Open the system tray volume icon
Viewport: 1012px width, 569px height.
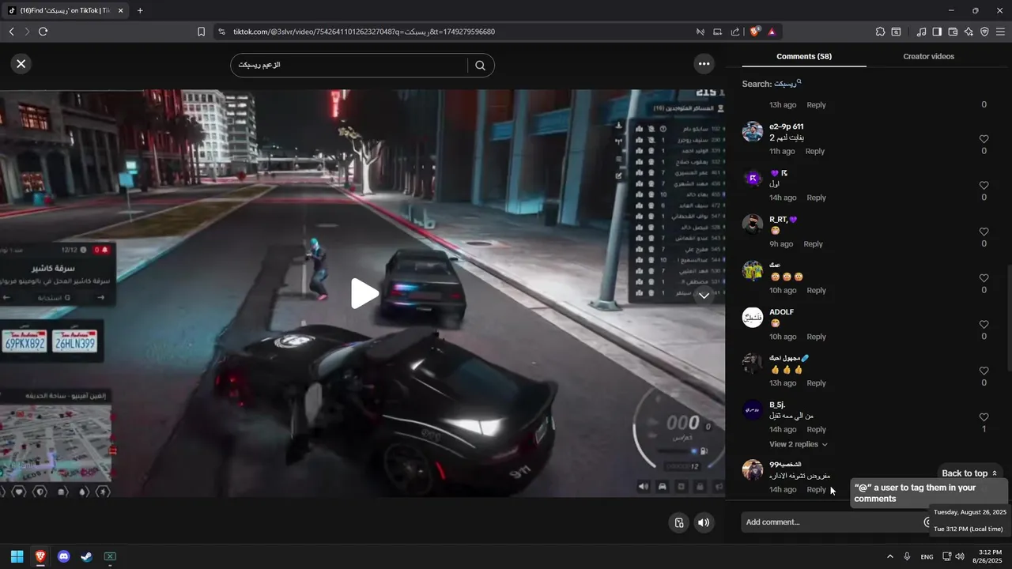[x=960, y=556]
